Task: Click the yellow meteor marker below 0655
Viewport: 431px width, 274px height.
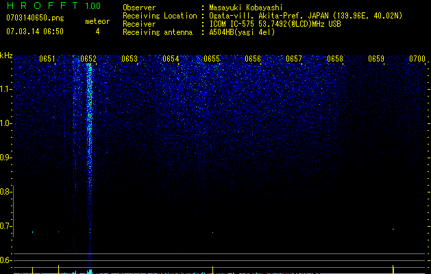Action: 212,269
